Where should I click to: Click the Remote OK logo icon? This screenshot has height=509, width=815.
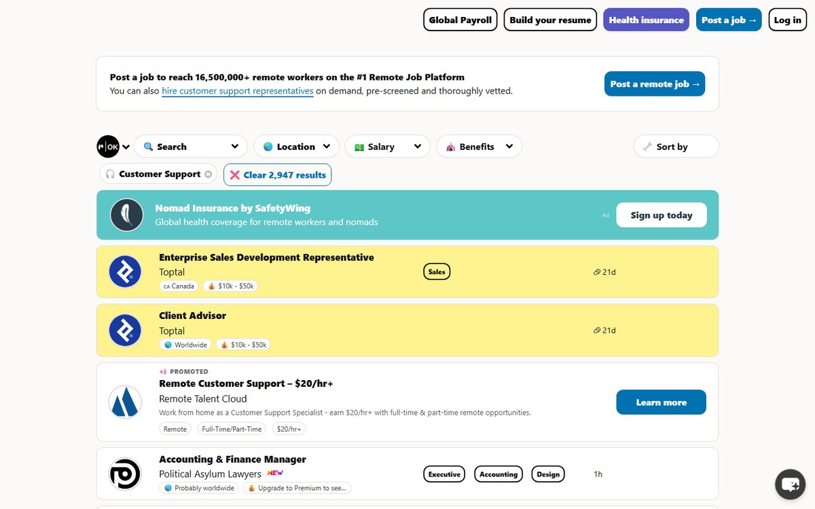coord(108,147)
